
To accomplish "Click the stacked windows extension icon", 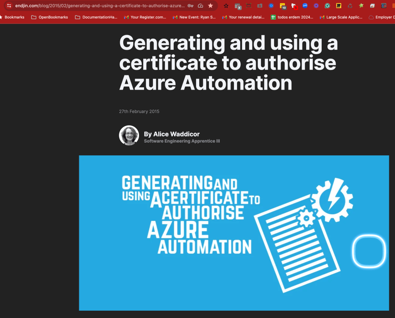I will tap(372, 5).
